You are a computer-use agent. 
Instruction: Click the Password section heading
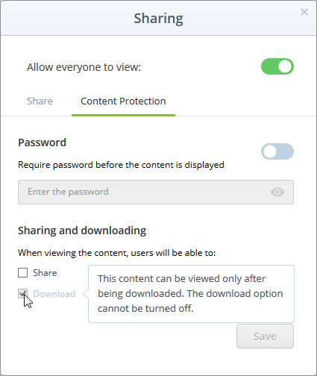(42, 142)
